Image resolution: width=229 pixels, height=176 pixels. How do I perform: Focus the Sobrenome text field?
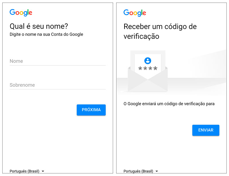58,85
